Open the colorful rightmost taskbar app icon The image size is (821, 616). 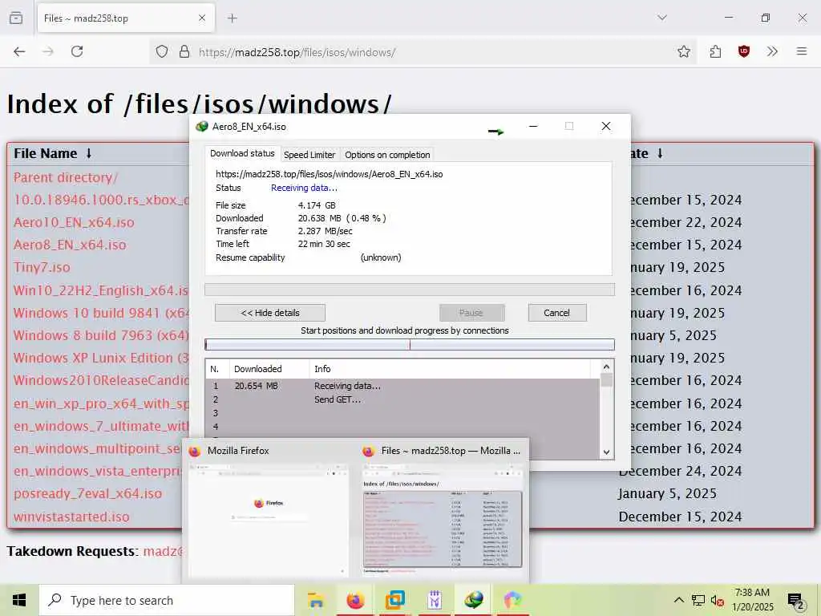pos(513,600)
